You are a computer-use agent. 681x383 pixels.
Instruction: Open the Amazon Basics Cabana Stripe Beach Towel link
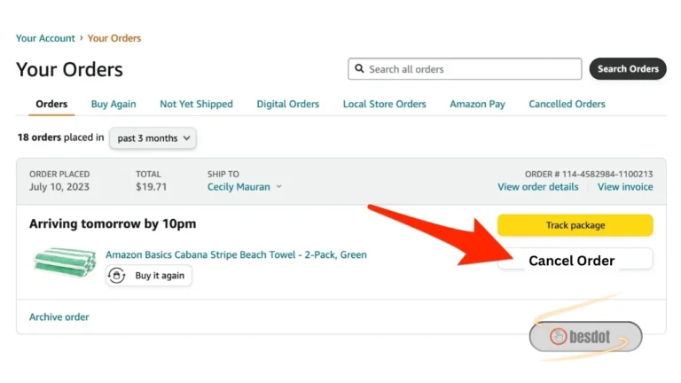click(x=236, y=254)
